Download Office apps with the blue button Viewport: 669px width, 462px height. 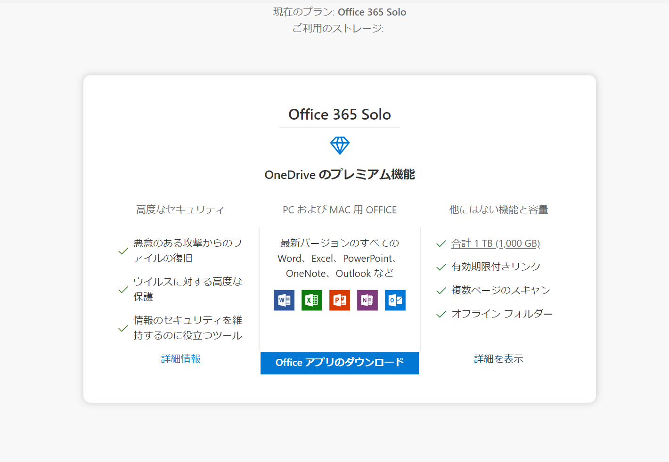pyautogui.click(x=340, y=363)
